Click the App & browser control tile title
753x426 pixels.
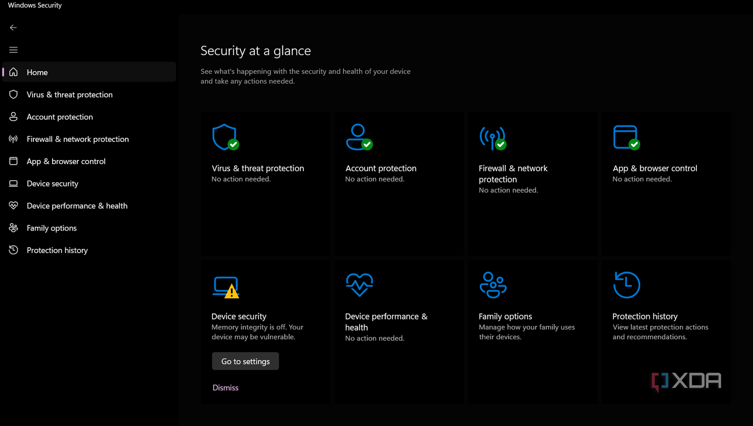655,169
